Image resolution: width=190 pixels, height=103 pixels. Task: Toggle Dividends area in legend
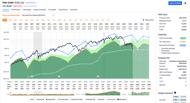[101, 99]
